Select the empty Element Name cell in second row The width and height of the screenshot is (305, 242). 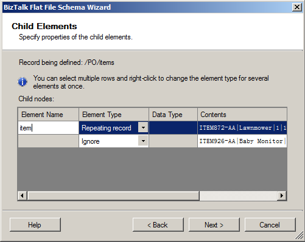48,141
